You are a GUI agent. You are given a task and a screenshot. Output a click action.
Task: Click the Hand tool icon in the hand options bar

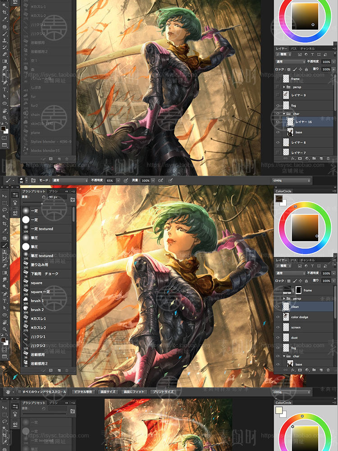click(8, 392)
